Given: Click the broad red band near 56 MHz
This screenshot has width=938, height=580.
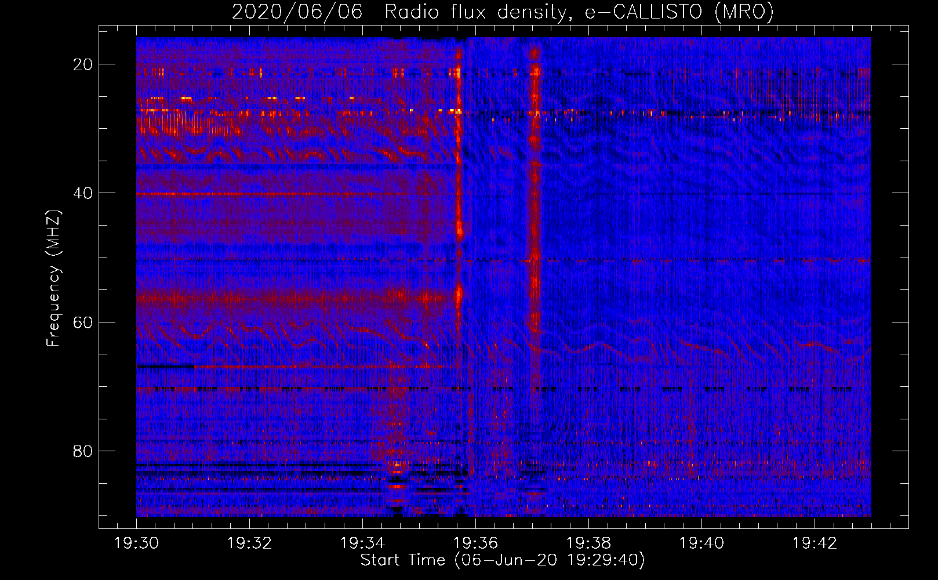Looking at the screenshot, I should pos(296,299).
